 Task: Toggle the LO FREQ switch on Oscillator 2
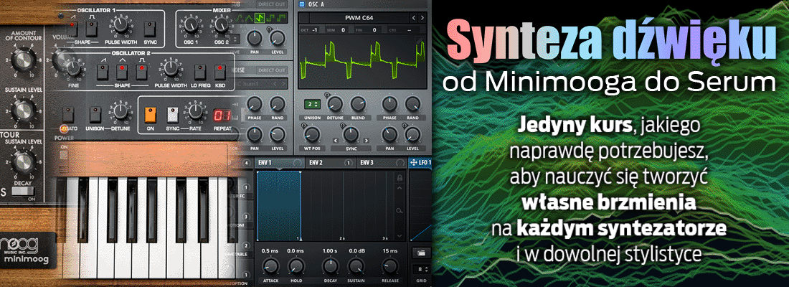tap(200, 72)
